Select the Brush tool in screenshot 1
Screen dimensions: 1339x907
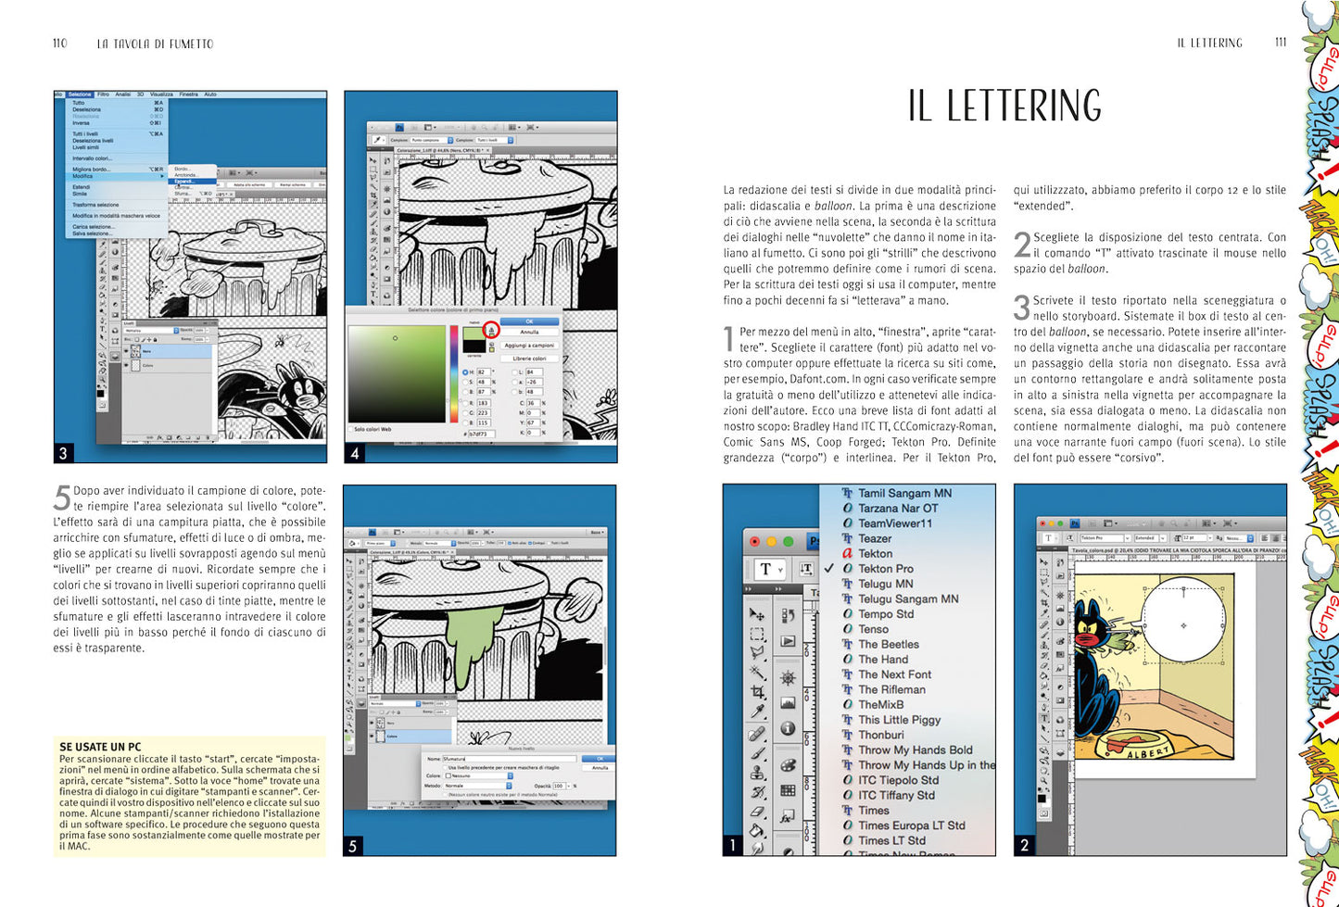757,753
